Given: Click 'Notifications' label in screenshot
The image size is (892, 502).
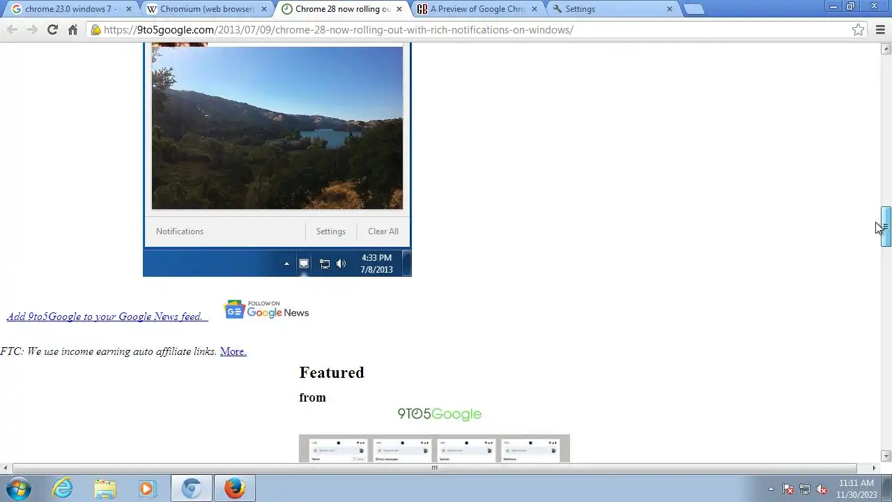Looking at the screenshot, I should [180, 231].
